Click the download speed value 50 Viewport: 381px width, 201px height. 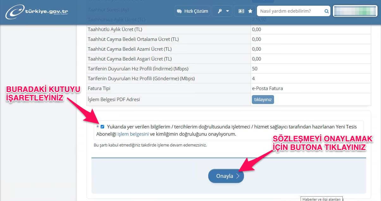click(255, 69)
